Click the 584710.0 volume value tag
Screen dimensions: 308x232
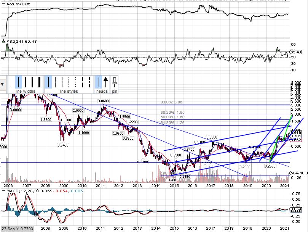[298, 173]
